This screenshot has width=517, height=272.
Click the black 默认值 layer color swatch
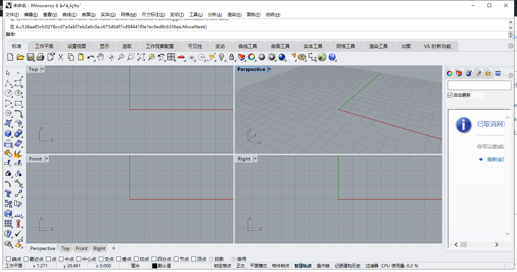(155, 266)
